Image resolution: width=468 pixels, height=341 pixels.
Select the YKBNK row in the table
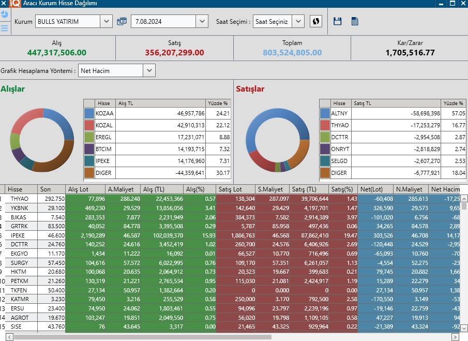pos(230,208)
